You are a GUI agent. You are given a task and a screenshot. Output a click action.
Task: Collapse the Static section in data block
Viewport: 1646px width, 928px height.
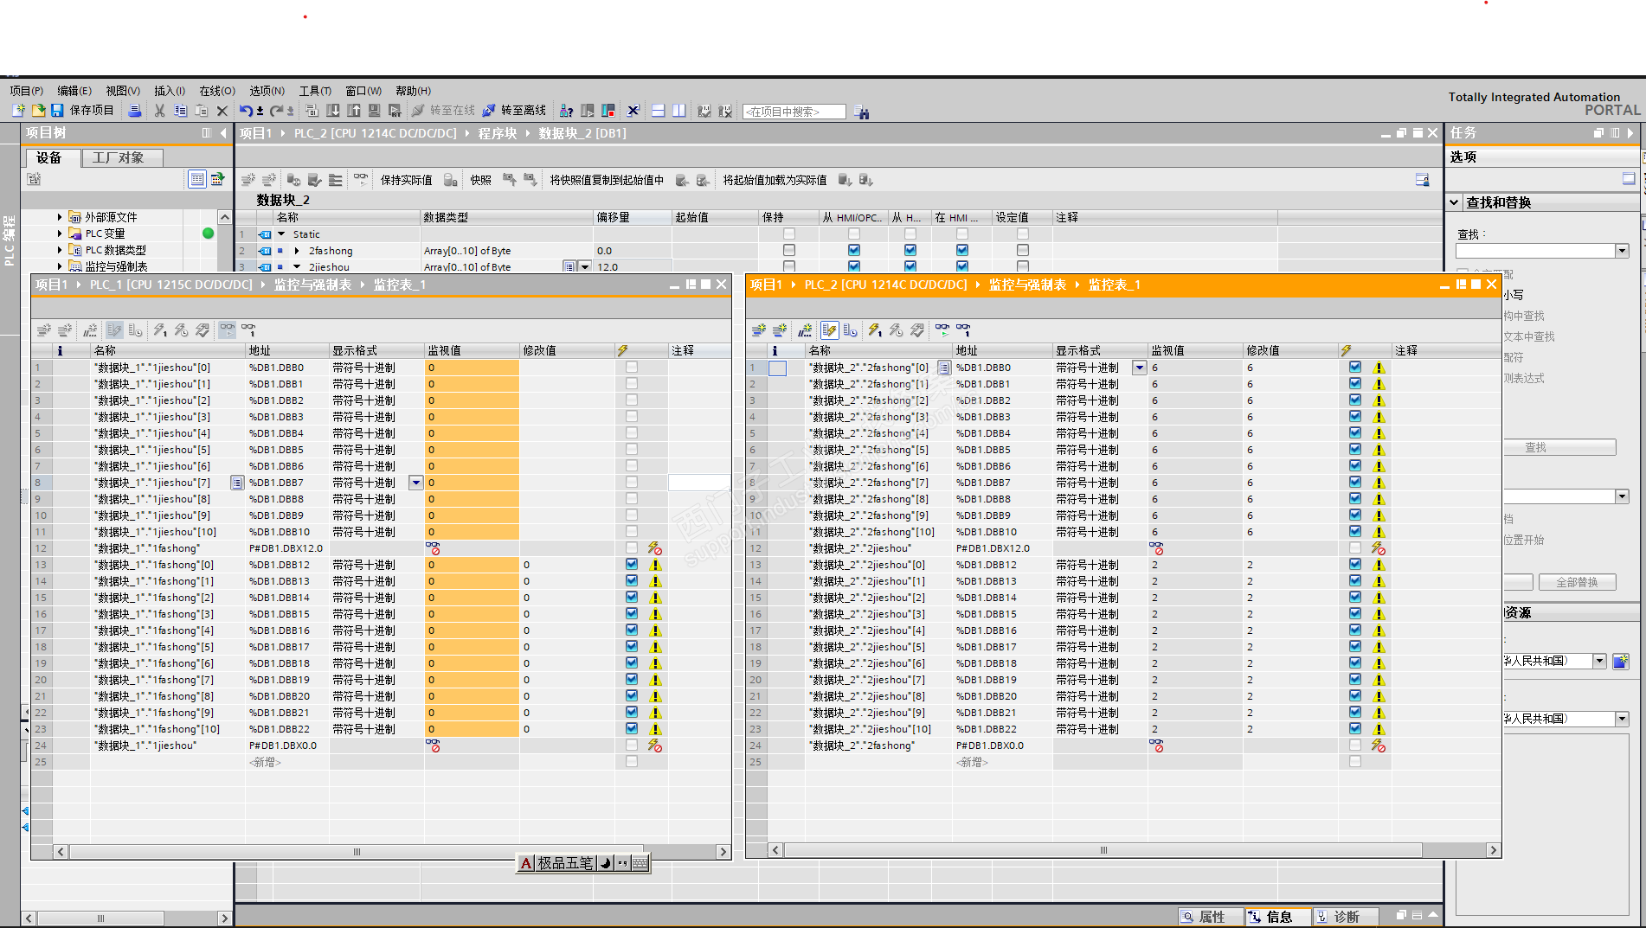pyautogui.click(x=281, y=234)
